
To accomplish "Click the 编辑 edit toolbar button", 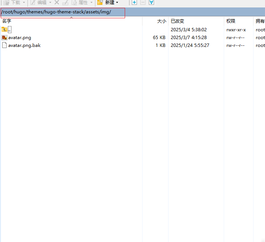I will 38,2.
